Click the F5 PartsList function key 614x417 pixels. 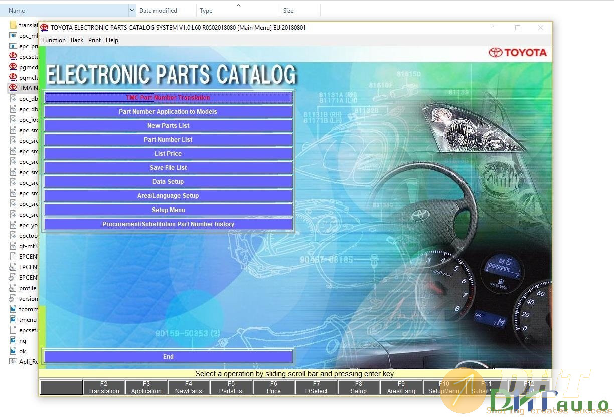coord(231,387)
